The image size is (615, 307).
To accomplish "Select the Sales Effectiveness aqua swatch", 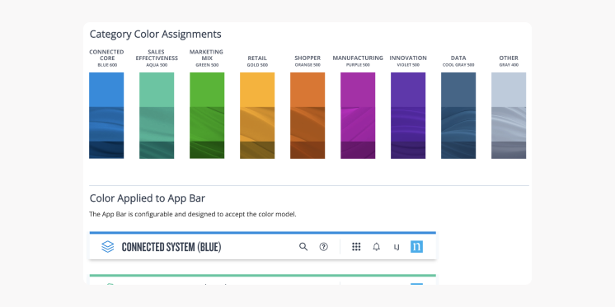I will pos(157,115).
